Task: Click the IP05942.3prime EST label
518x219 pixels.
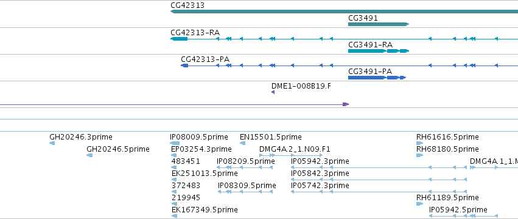Action: tap(320, 161)
